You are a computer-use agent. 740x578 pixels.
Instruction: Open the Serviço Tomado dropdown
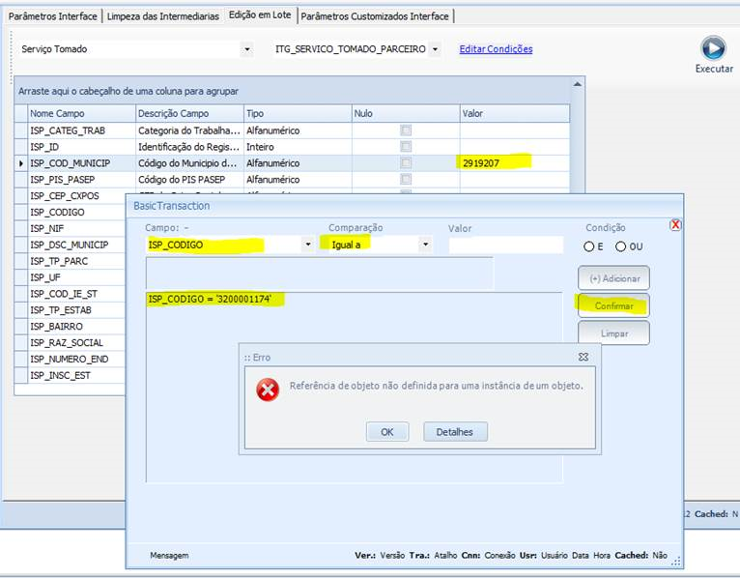tap(247, 49)
